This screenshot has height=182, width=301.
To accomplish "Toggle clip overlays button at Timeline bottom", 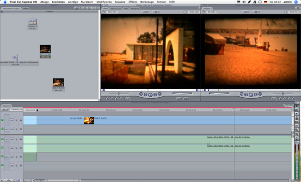I will point(9,180).
